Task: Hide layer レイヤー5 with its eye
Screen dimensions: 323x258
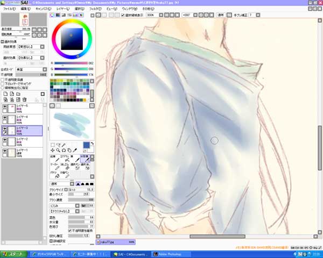Action: pos(4,106)
